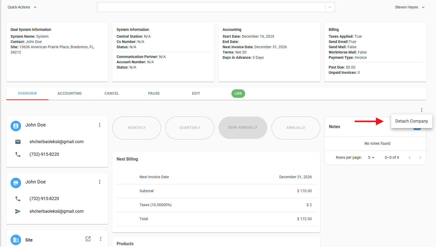The width and height of the screenshot is (436, 247).
Task: Click the contact phone icon
Action: click(x=18, y=154)
